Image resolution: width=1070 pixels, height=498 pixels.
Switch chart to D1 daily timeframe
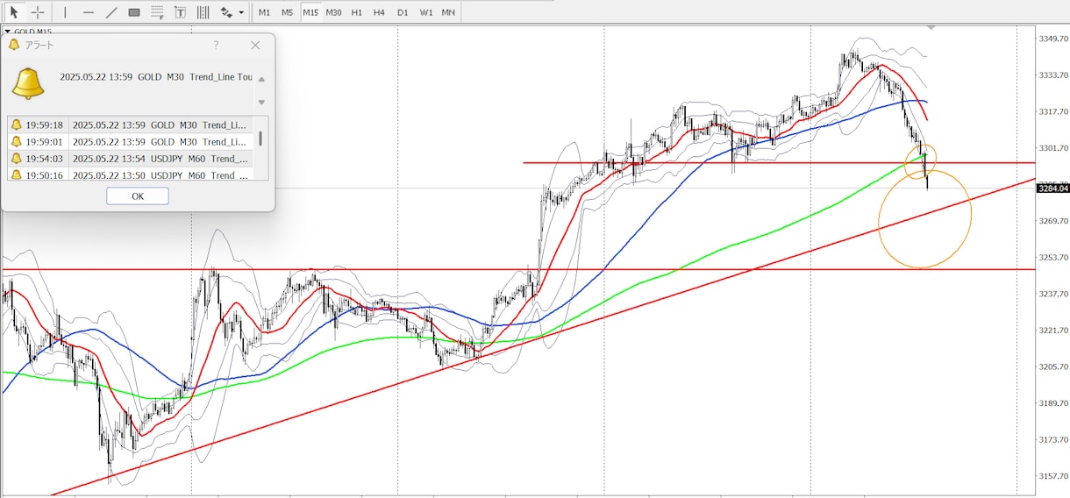click(403, 12)
